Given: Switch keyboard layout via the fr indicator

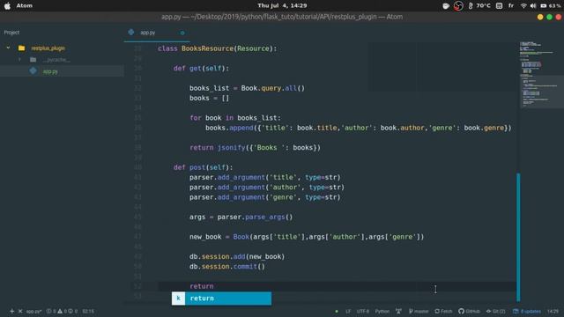Looking at the screenshot, I should 511,6.
